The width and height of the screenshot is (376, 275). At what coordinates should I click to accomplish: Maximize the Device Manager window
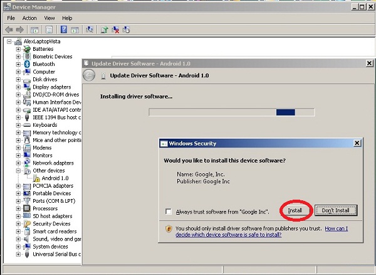[362, 7]
